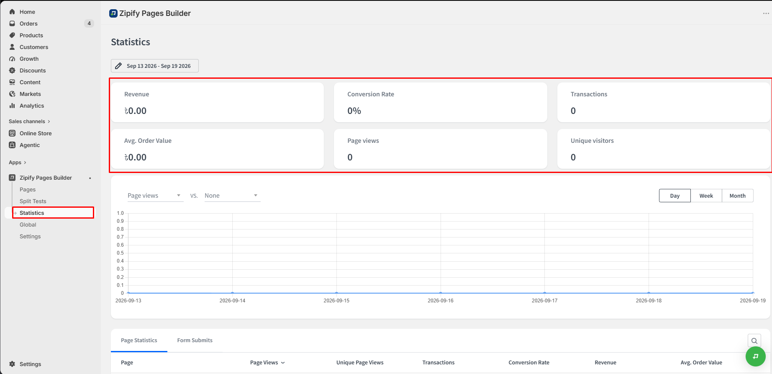Click the Orders inbox icon
Image resolution: width=772 pixels, height=374 pixels.
[x=12, y=23]
